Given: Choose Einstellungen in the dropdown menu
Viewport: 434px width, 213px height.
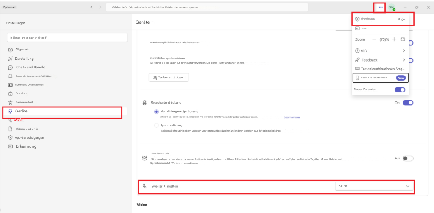Looking at the screenshot, I should (380, 19).
